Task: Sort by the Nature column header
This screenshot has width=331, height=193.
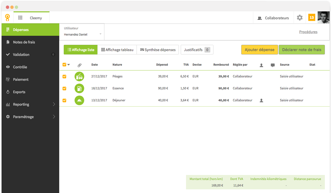Action: coord(117,65)
